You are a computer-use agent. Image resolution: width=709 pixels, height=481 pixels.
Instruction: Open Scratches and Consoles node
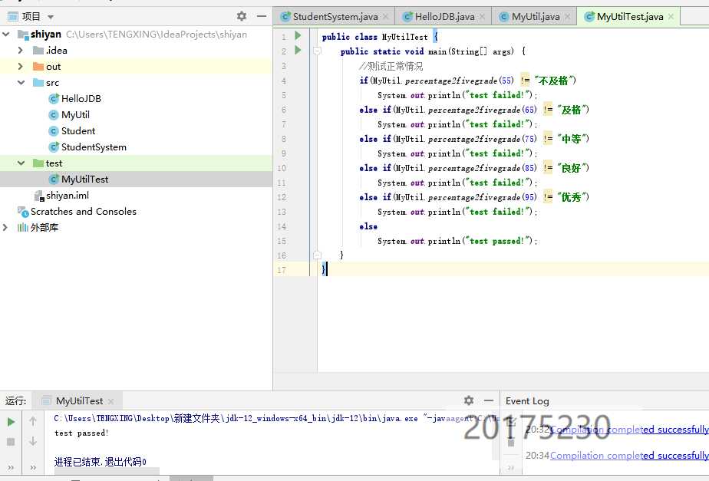tap(77, 212)
